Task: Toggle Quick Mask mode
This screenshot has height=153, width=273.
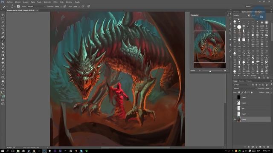Action: point(3,100)
